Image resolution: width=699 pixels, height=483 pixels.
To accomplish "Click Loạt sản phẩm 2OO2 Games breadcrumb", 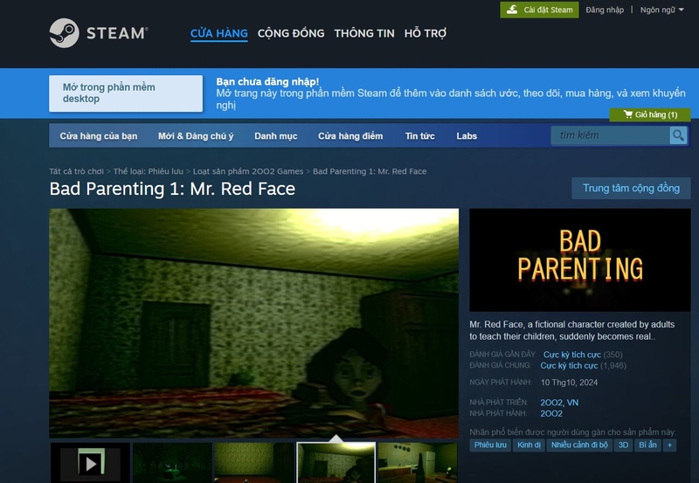I will point(248,171).
